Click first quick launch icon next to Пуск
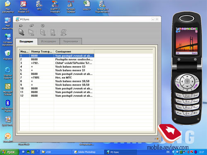The height and width of the screenshot is (155, 207). point(23,152)
